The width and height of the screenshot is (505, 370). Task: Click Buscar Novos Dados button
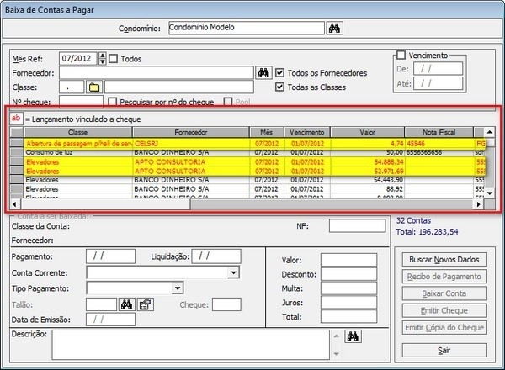444,259
